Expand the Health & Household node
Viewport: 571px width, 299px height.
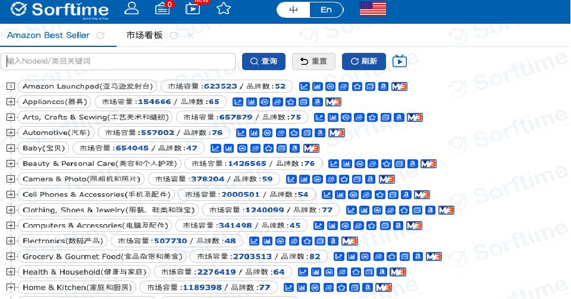[x=11, y=272]
